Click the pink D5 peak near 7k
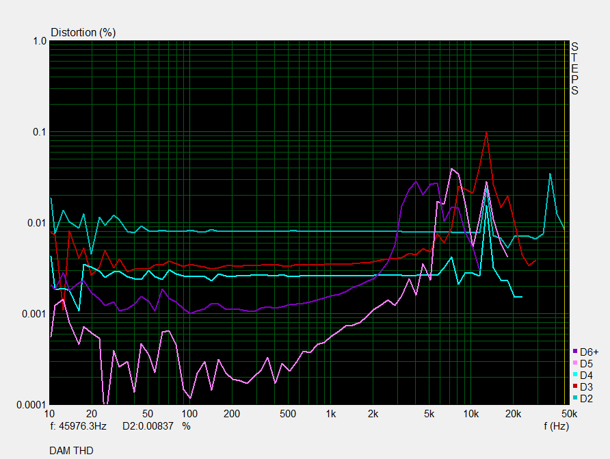Image resolution: width=610 pixels, height=459 pixels. click(451, 169)
